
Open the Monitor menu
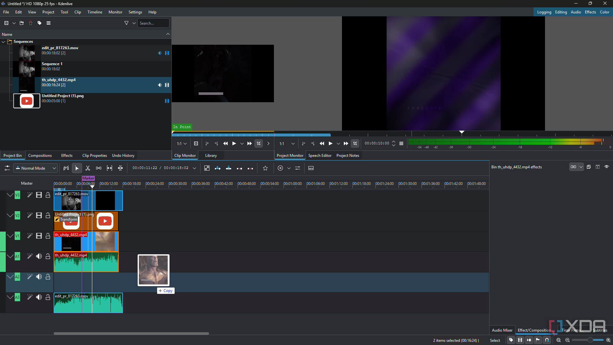click(115, 12)
